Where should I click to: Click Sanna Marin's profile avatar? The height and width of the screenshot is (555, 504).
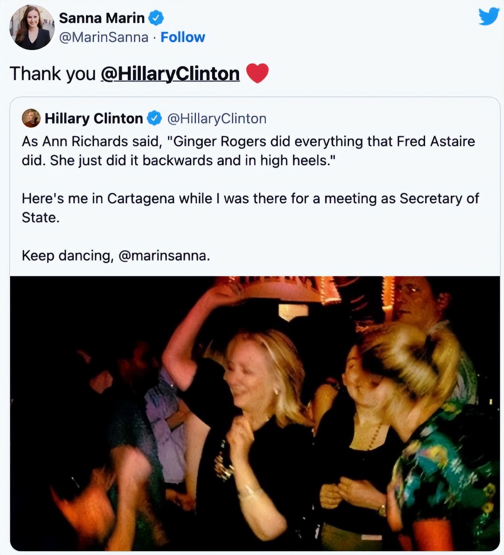point(32,27)
